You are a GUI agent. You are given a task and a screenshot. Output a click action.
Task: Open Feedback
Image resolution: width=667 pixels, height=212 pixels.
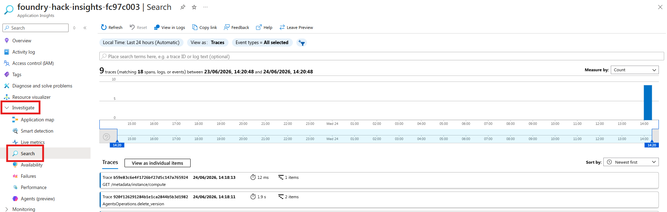click(x=237, y=28)
